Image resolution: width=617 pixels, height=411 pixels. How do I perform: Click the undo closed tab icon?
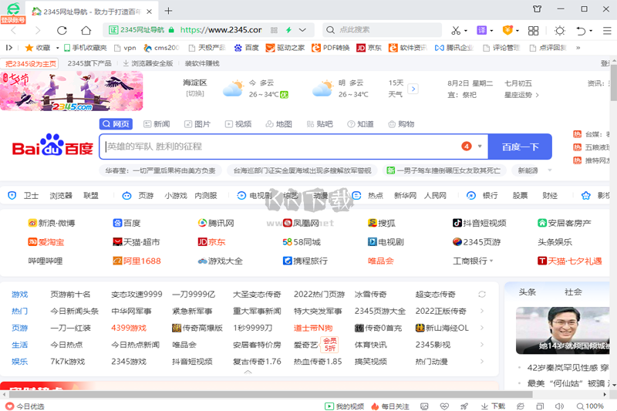(582, 30)
